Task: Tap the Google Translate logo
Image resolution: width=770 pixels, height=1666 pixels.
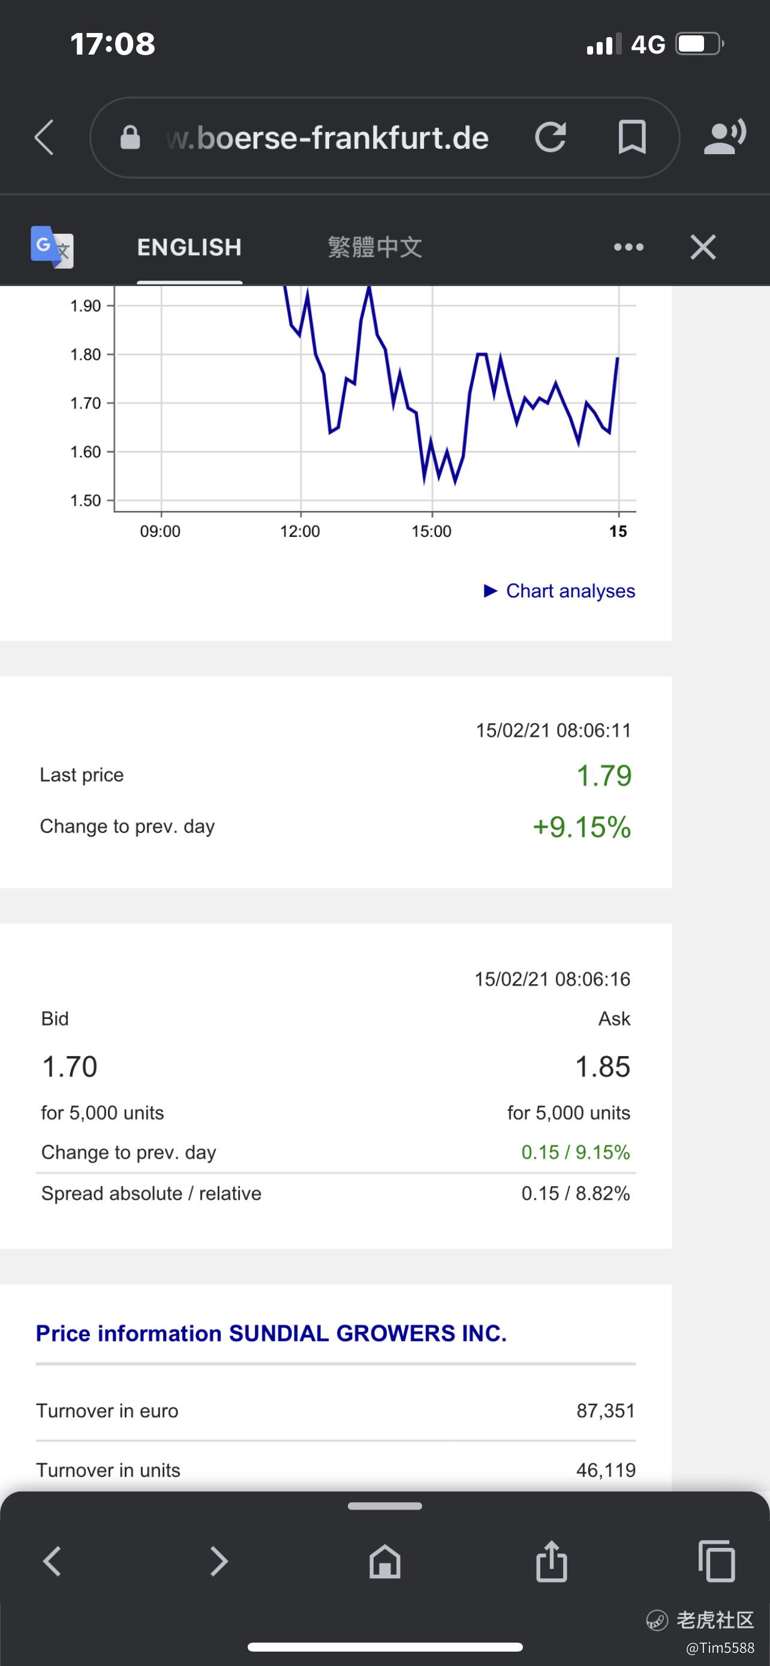Action: [x=52, y=247]
